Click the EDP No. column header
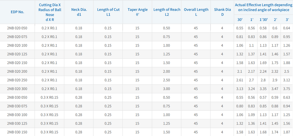 [x=17, y=12]
